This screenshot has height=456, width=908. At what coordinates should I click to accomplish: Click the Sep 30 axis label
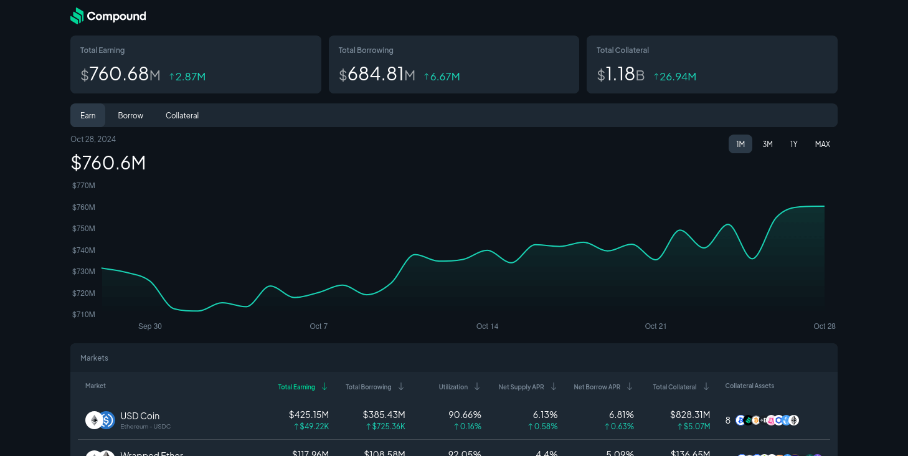pyautogui.click(x=150, y=326)
